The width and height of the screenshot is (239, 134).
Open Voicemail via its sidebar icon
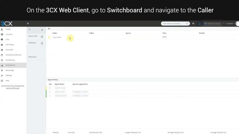[2, 50]
